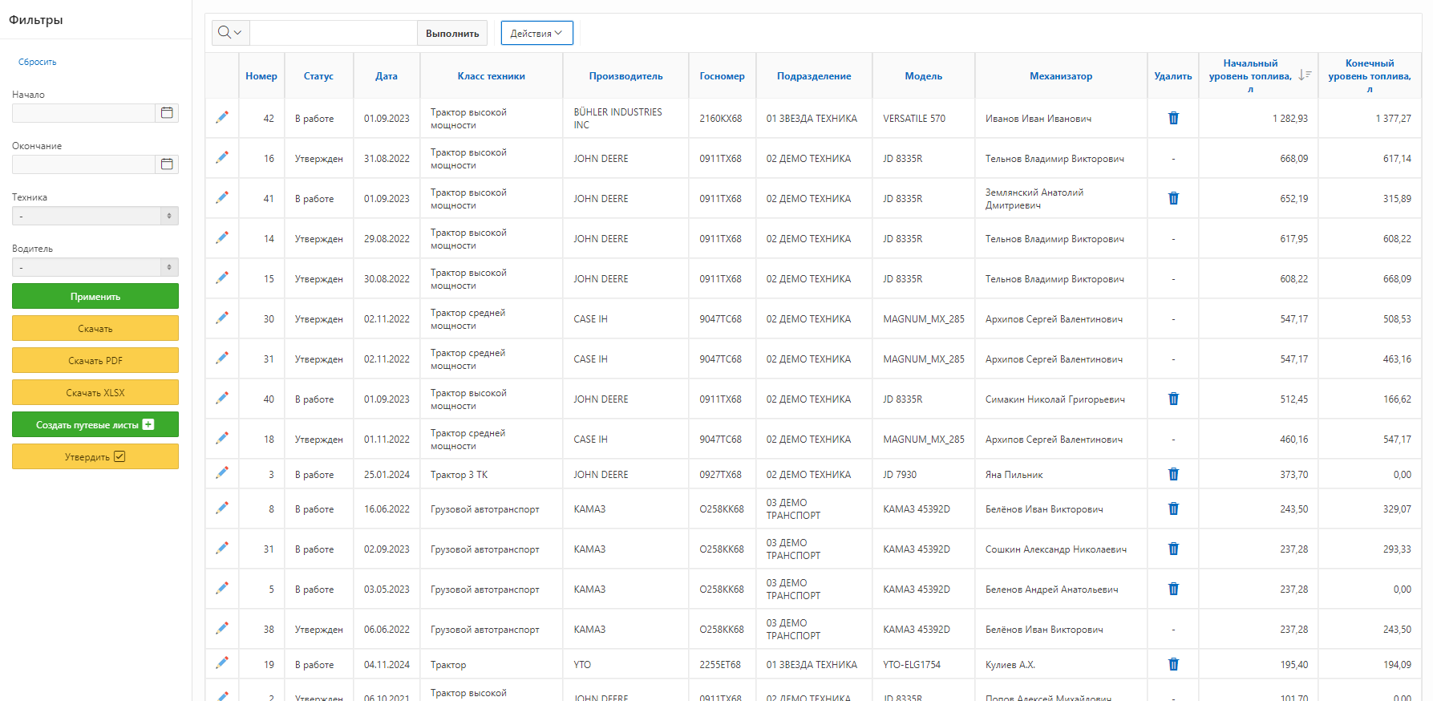Click the Сбросить reset link
The width and height of the screenshot is (1433, 701).
(x=38, y=62)
